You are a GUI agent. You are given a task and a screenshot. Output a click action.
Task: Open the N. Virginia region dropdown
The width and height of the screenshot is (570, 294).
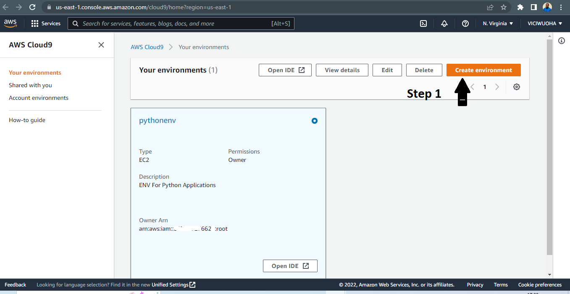[x=498, y=23]
